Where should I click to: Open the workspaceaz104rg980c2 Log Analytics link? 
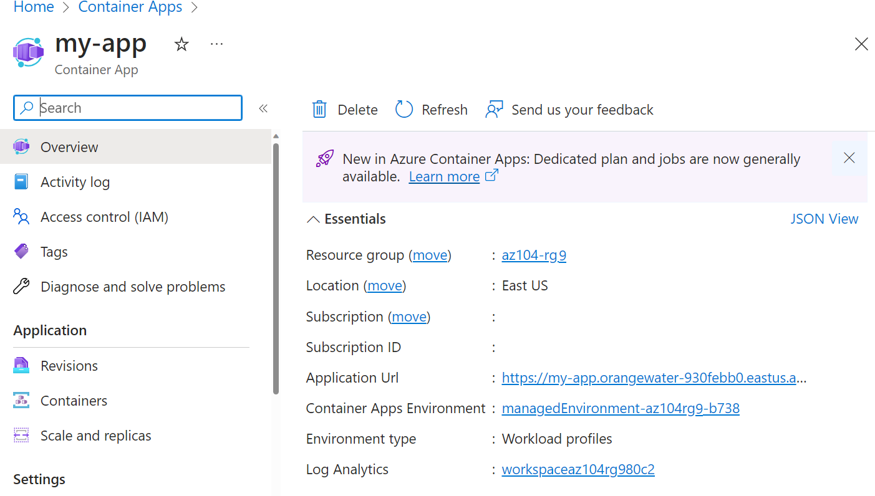click(578, 469)
